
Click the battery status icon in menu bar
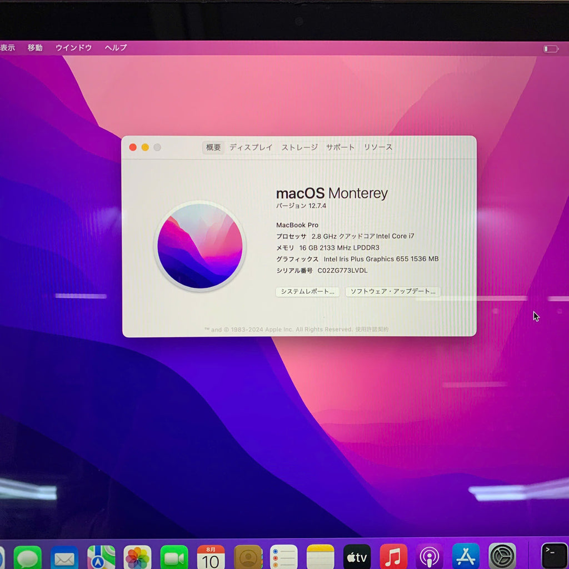point(551,49)
